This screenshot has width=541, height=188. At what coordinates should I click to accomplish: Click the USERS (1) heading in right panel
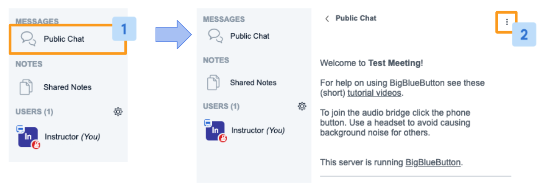point(221,106)
